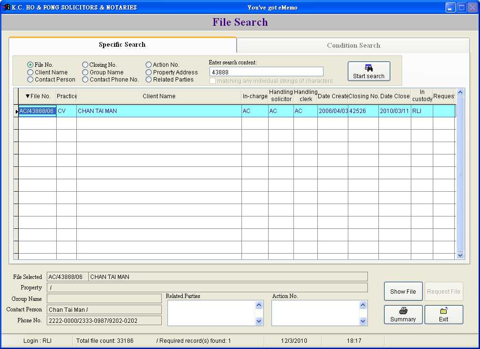Select the Closing No. radio button

[85, 65]
